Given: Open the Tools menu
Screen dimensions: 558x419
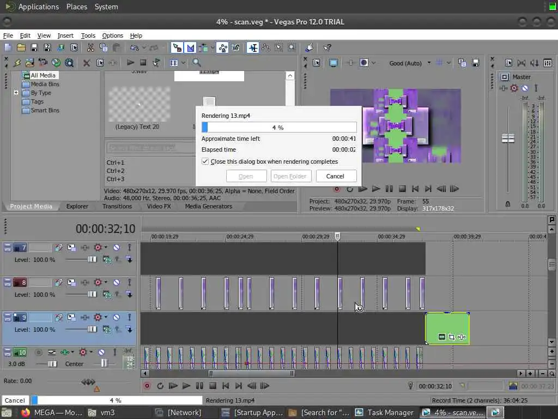Looking at the screenshot, I should tap(88, 35).
